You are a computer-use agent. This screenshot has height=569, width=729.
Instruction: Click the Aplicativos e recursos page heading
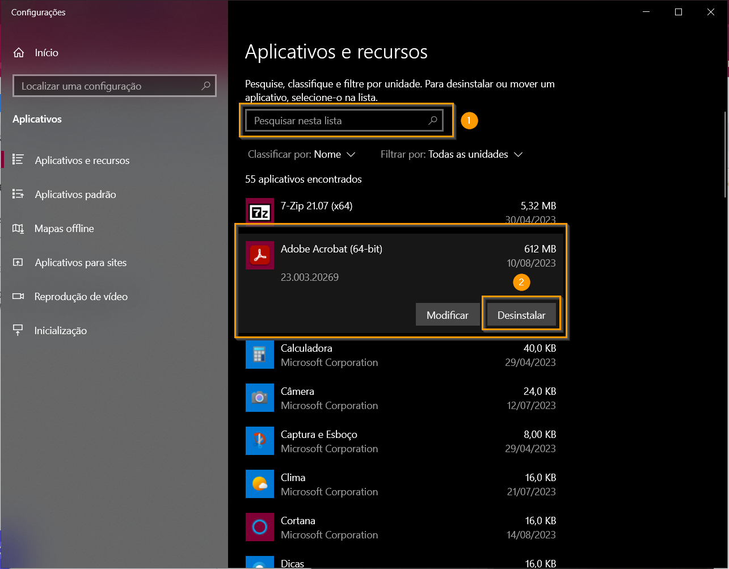pos(336,52)
